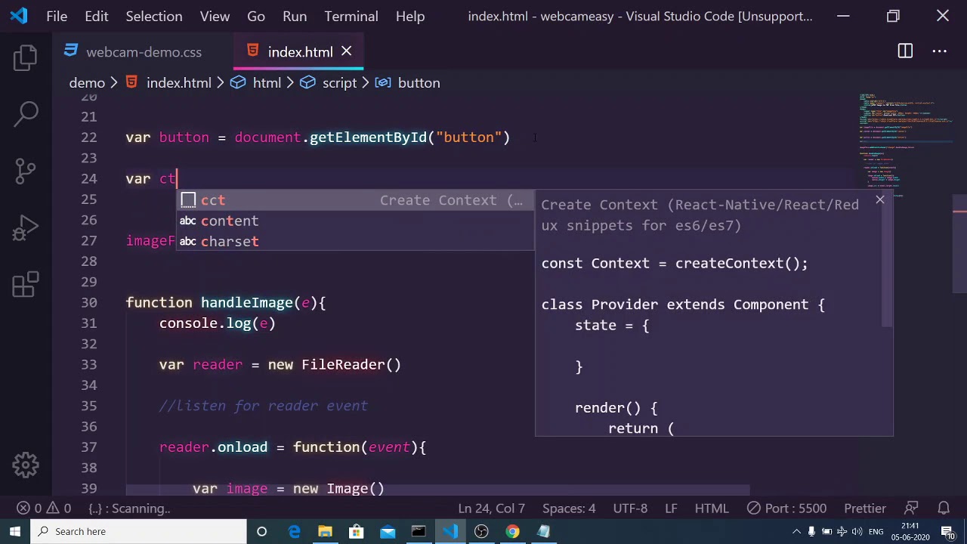The width and height of the screenshot is (967, 544).
Task: Open the Search view in activity bar
Action: pyautogui.click(x=25, y=114)
